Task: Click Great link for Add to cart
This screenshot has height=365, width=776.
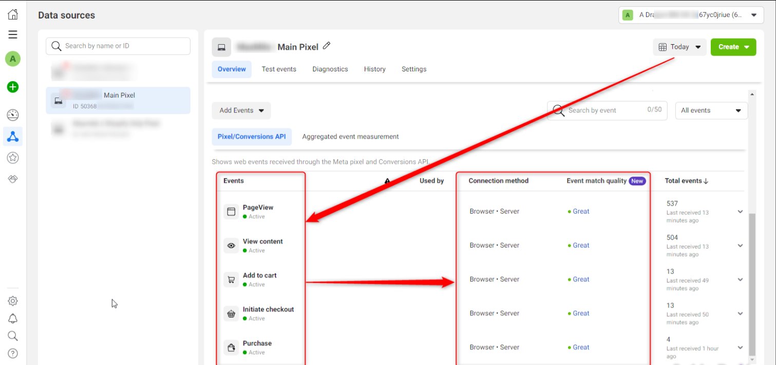Action: (x=581, y=279)
